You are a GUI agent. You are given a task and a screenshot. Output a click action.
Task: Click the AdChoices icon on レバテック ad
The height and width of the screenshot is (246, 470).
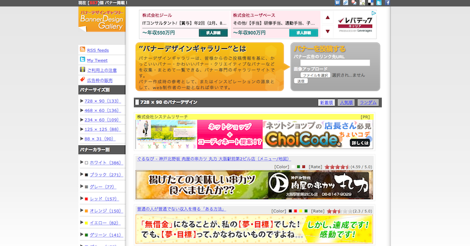point(373,13)
